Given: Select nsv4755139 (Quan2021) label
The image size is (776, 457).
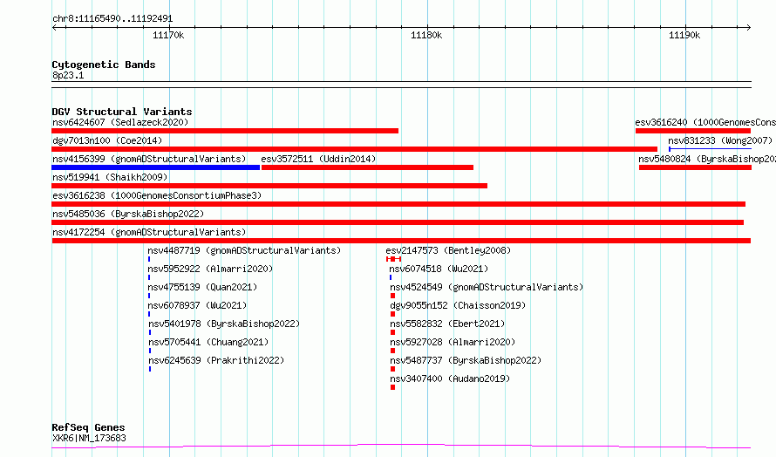Looking at the screenshot, I should pyautogui.click(x=202, y=287).
